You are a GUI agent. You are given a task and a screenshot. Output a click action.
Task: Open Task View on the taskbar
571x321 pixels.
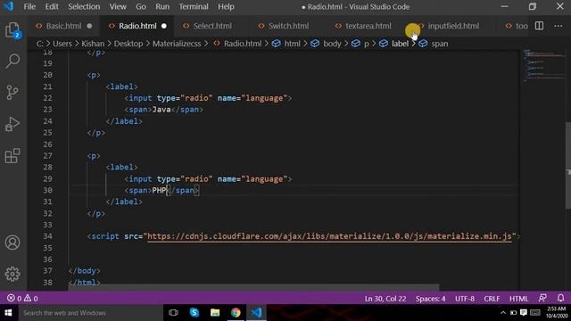click(173, 313)
